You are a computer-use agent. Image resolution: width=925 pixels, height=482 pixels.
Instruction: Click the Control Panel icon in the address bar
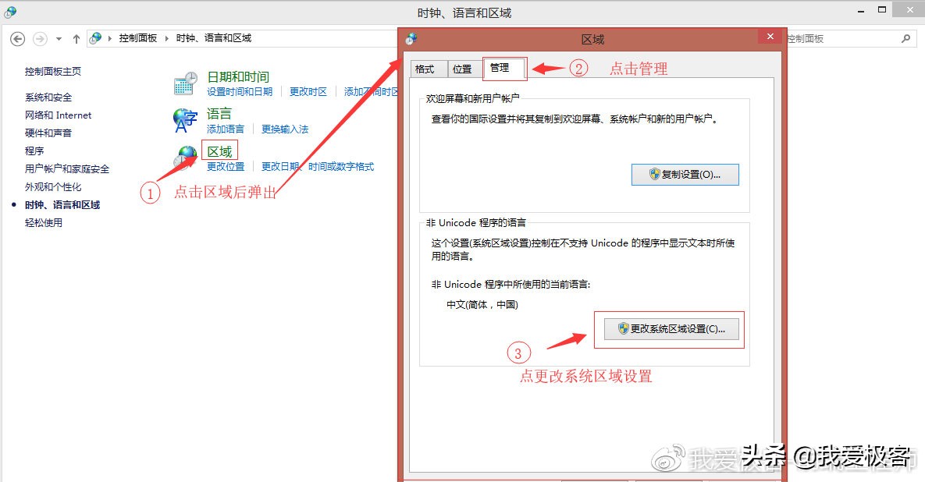(x=95, y=37)
